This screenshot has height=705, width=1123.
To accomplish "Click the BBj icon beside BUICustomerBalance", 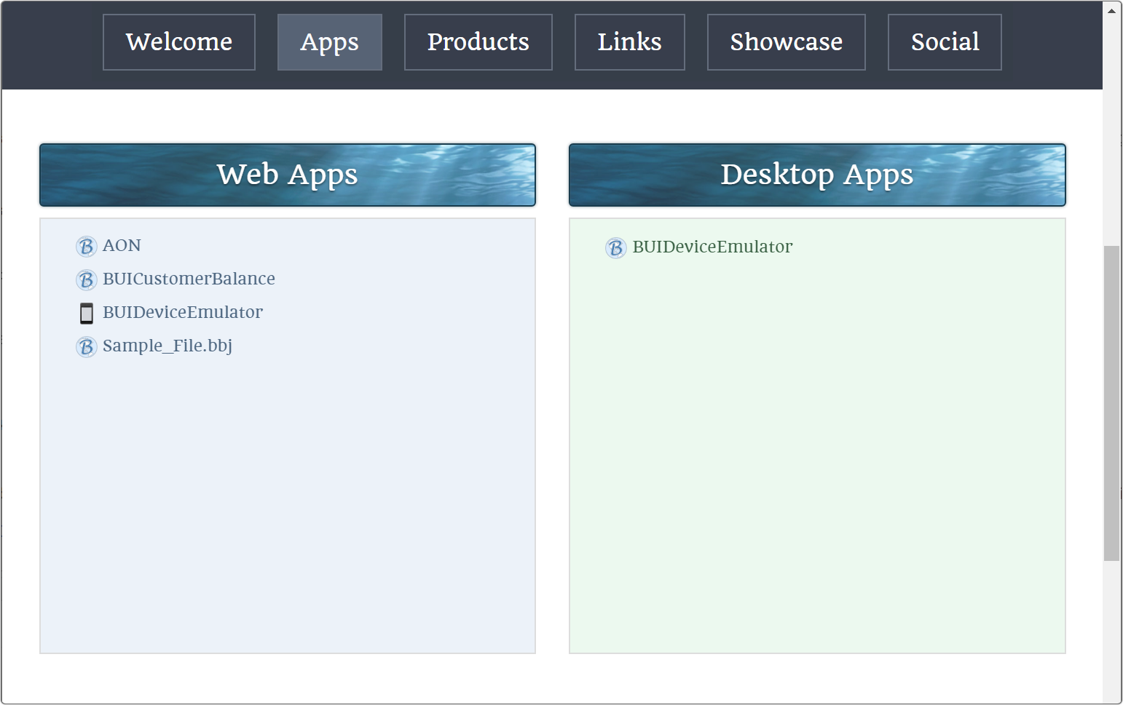I will (86, 280).
